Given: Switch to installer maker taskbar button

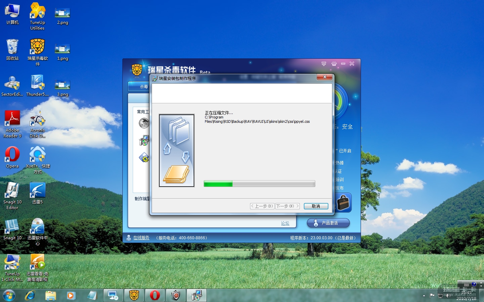Looking at the screenshot, I should point(197,295).
